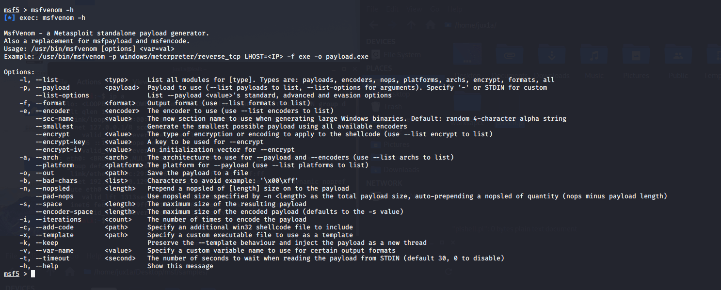Click the --payload option text
The image size is (721, 290).
53,88
